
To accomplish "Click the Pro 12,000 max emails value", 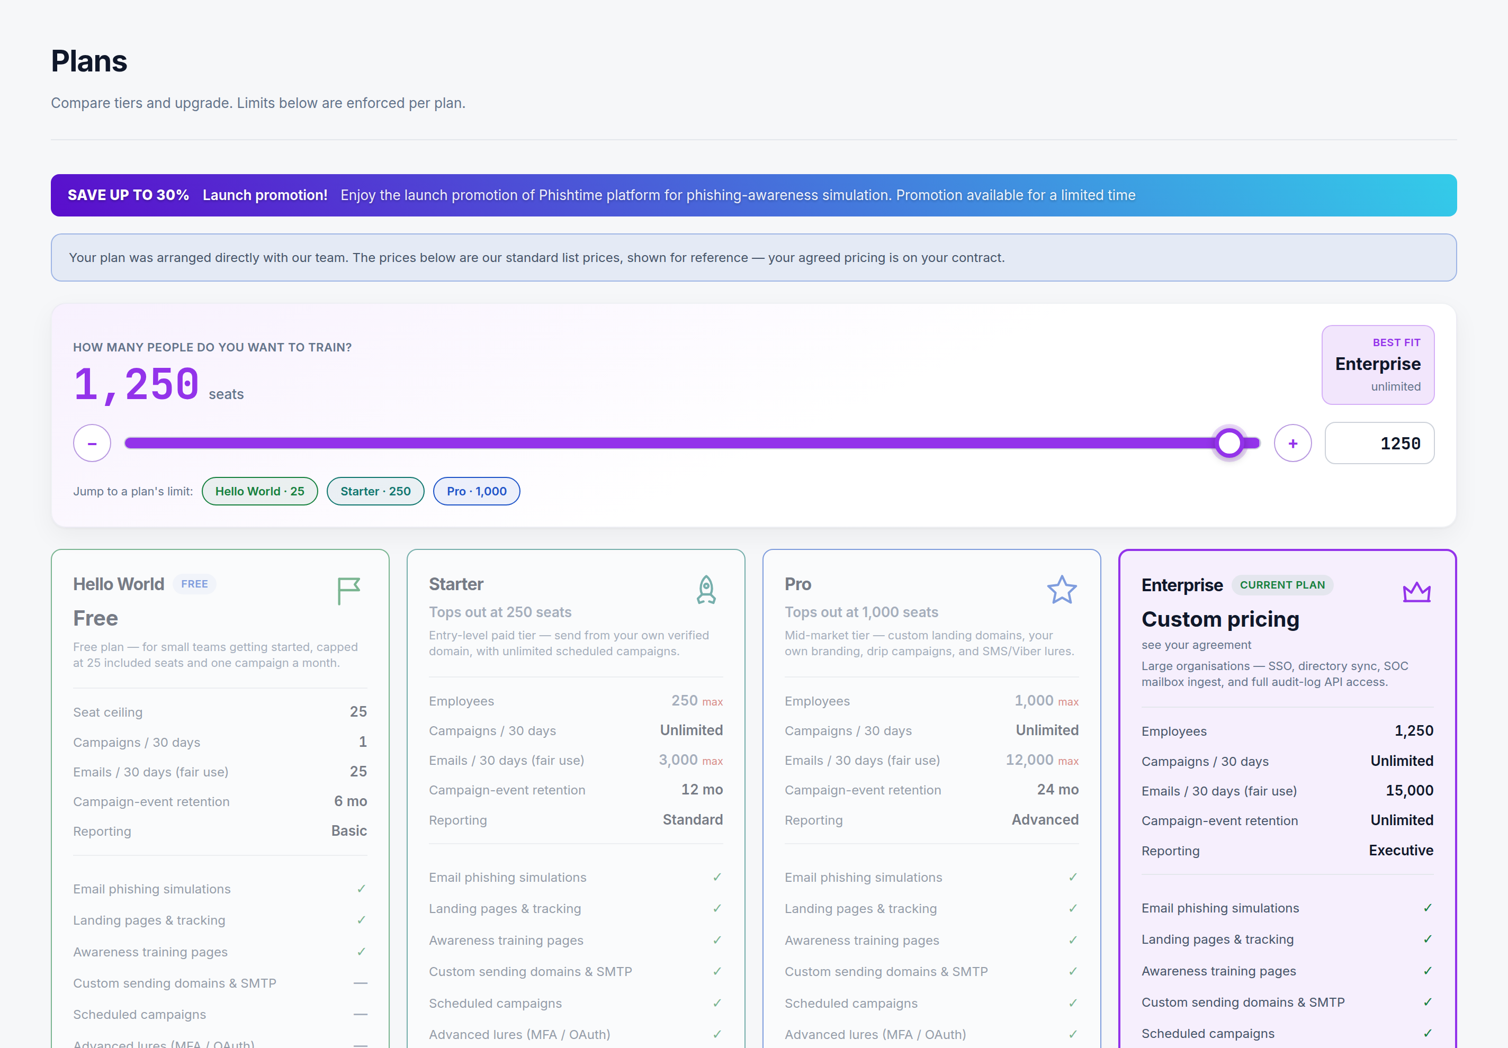I will pos(1042,760).
